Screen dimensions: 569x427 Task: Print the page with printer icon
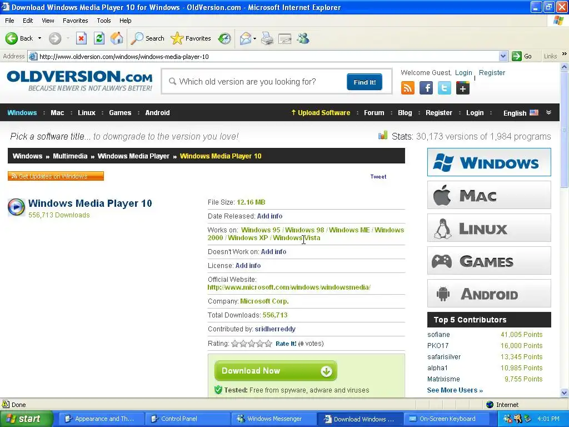click(267, 38)
